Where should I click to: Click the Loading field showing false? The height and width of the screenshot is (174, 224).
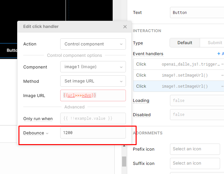197,101
